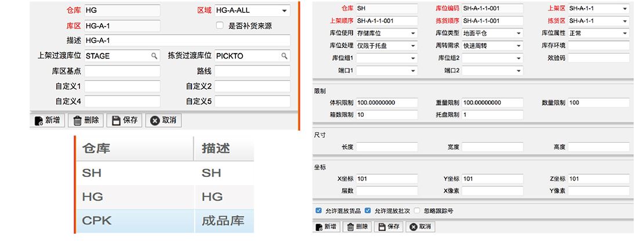Uncheck the 允许混放货品 checkbox
This screenshot has height=247, width=634.
coord(318,211)
